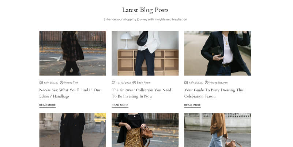
Task: Open Your Guide To Party Dressing title
Action: [x=214, y=93]
